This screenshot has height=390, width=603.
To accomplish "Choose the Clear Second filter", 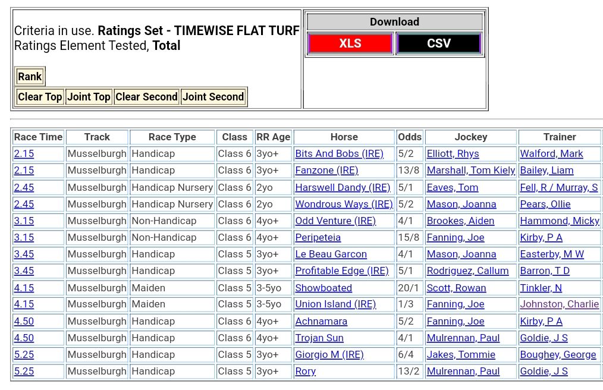I will tap(146, 97).
